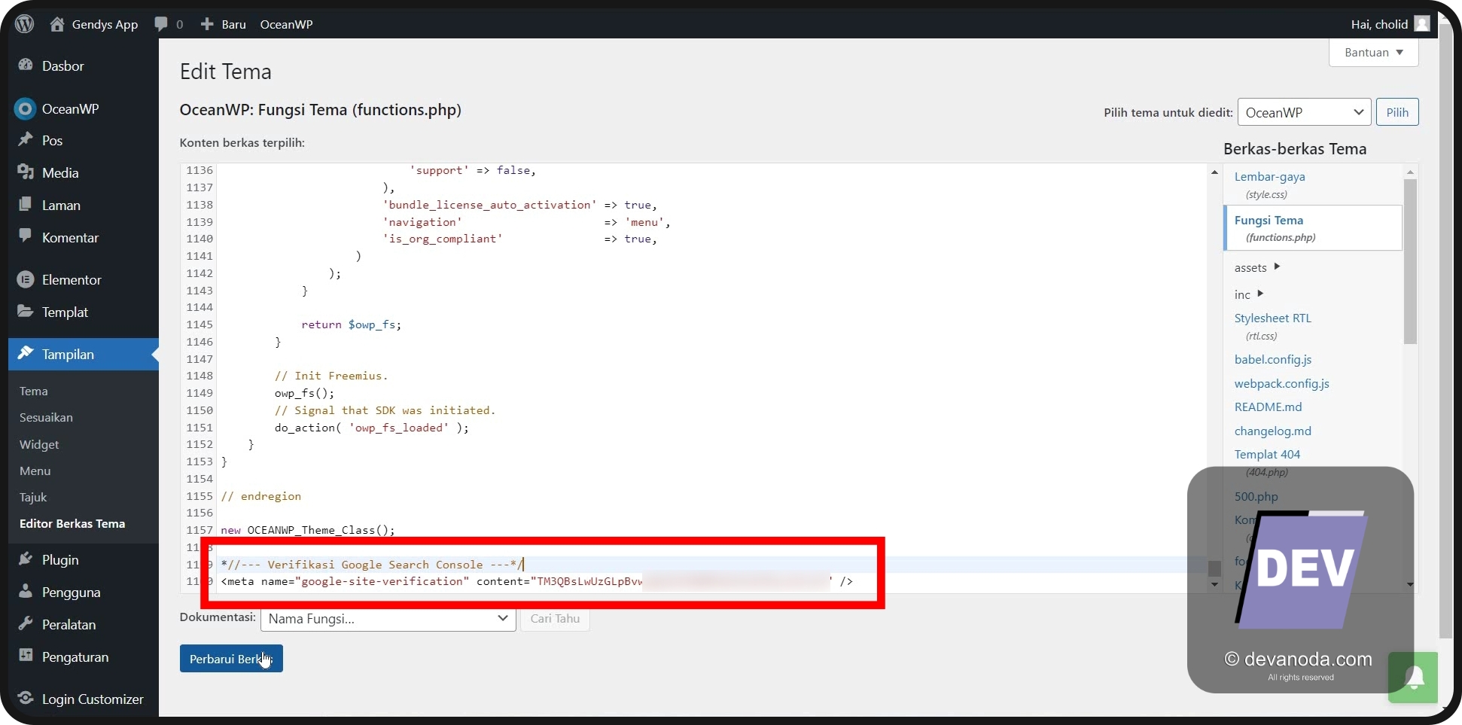This screenshot has height=725, width=1462.
Task: Open the Fungsi Tema functions.php file
Action: tap(1313, 228)
